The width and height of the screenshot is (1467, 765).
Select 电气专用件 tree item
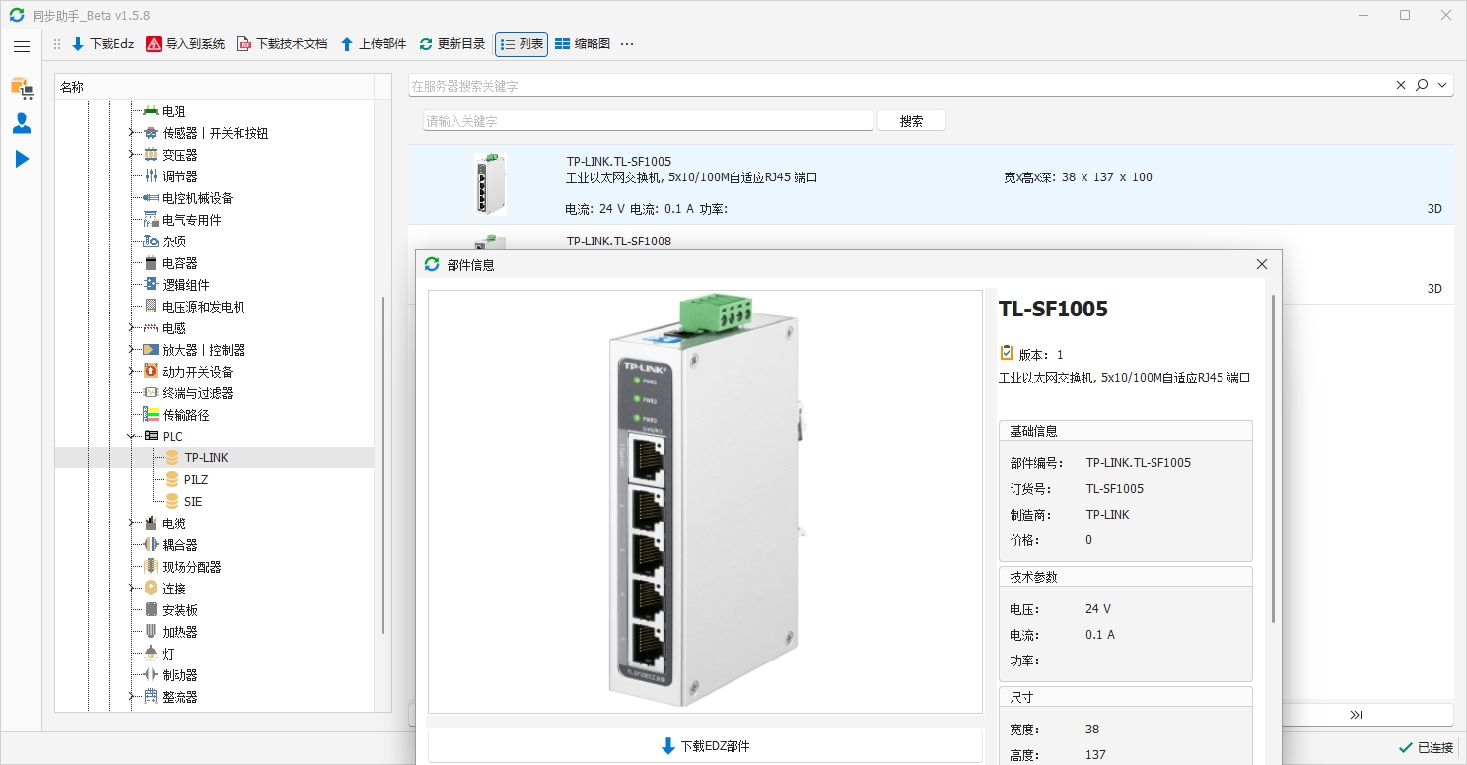[x=191, y=220]
